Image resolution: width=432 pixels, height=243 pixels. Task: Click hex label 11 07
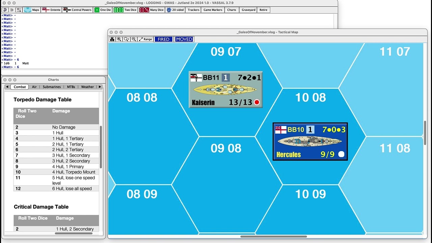click(395, 52)
